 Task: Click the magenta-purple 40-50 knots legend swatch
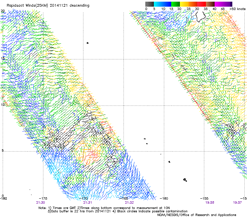coord(223,4)
